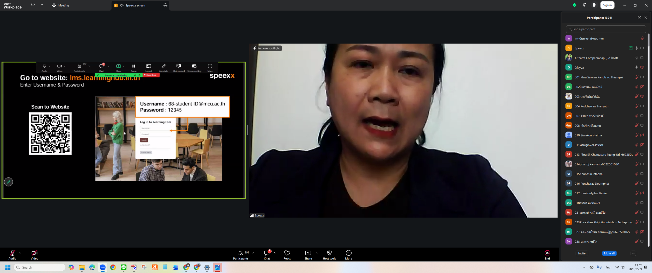Viewport: 652px width, 273px height.
Task: Expand audio settings arrow
Action: pyautogui.click(x=20, y=253)
